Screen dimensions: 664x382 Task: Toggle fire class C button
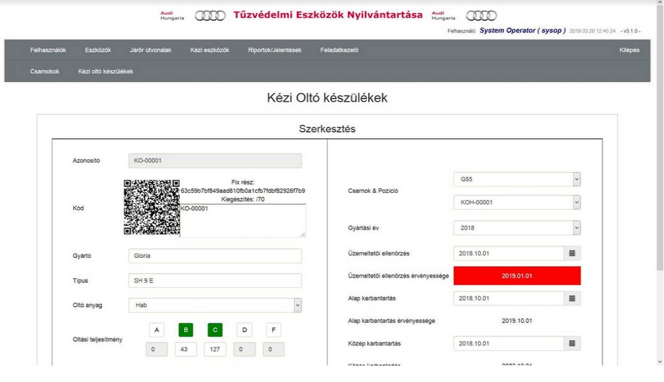215,330
